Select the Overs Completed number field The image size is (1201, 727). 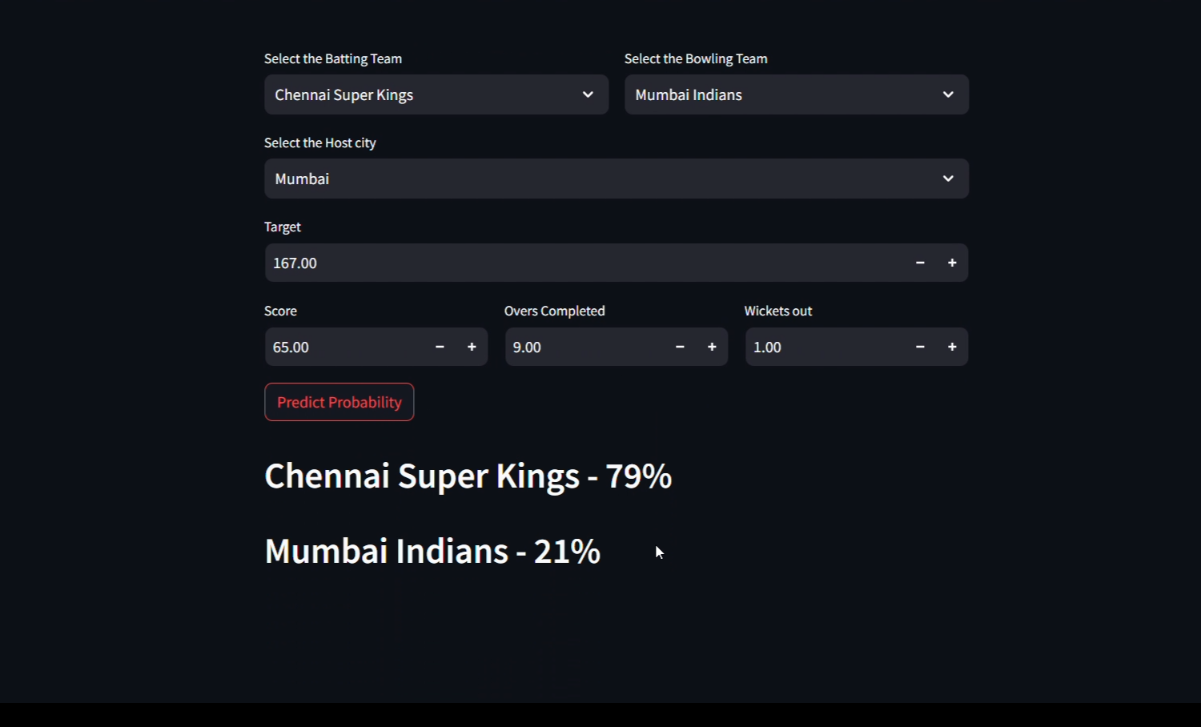(584, 347)
